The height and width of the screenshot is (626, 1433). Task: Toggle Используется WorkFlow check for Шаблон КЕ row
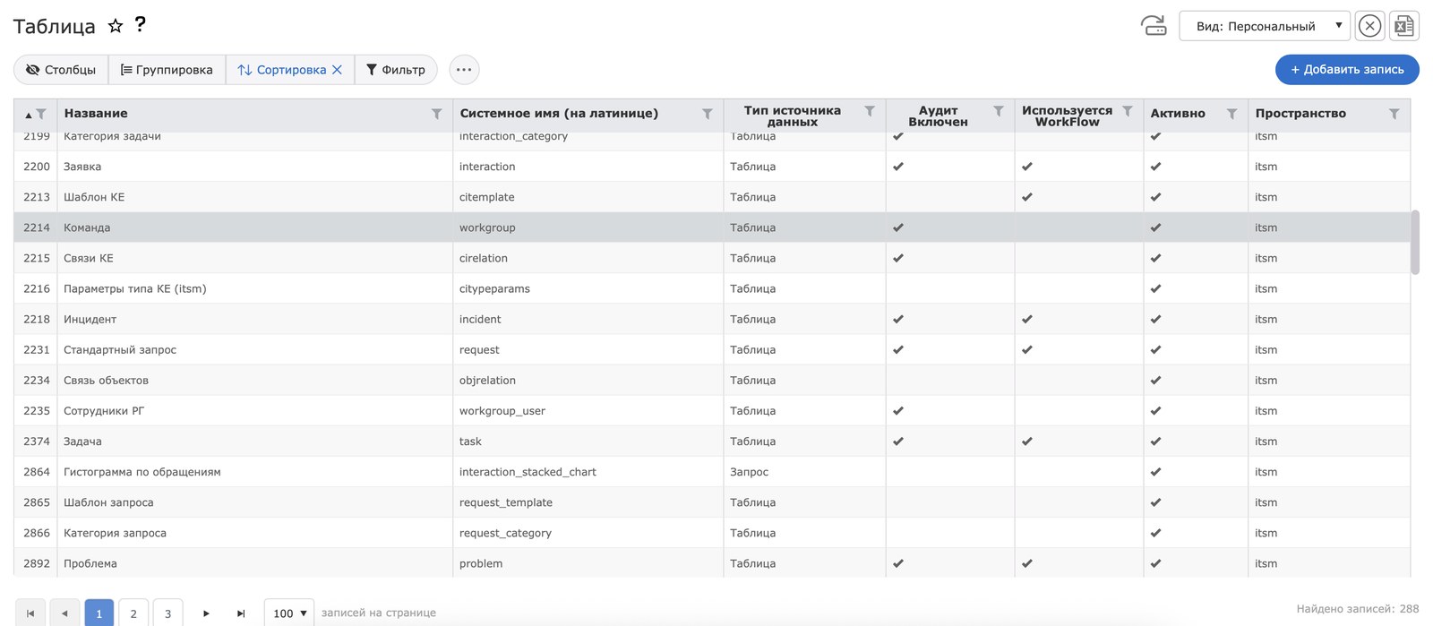(x=1027, y=197)
